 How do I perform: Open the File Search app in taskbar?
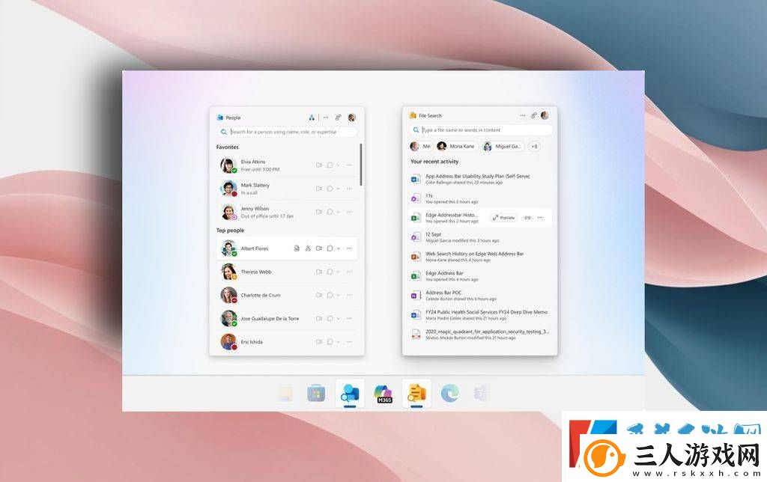pyautogui.click(x=416, y=393)
